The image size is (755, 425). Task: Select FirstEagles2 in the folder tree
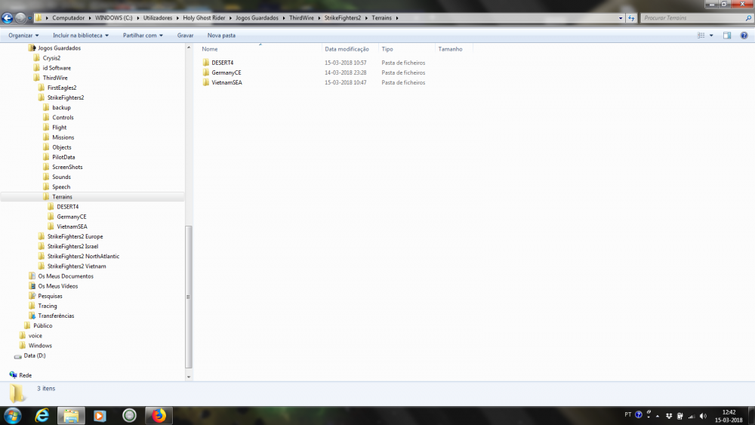[62, 88]
